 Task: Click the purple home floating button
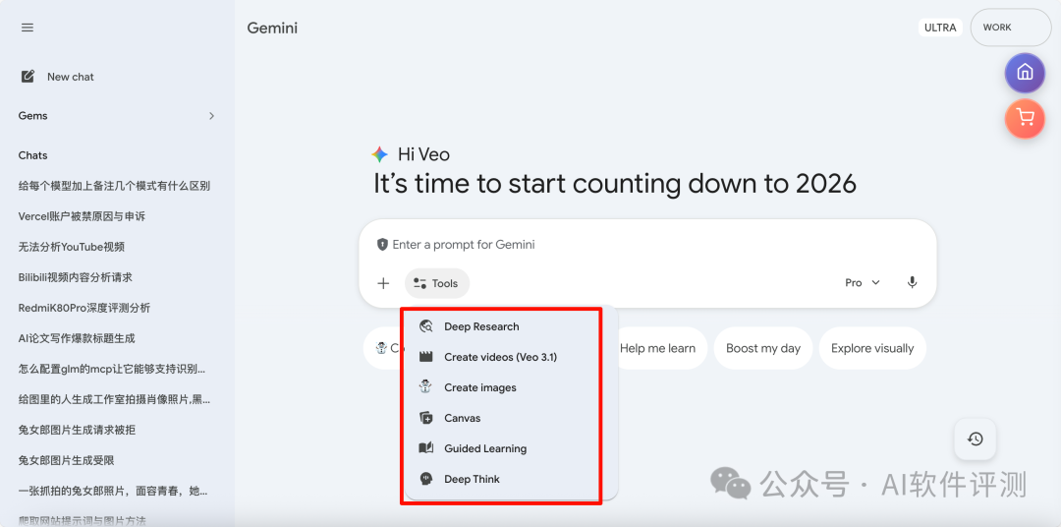click(1025, 73)
